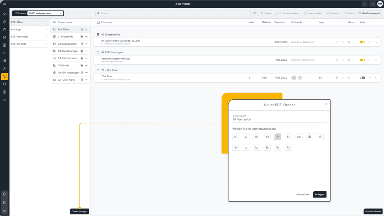
Task: Pick the cube folder symbol in the dialog
Action: coord(320,136)
